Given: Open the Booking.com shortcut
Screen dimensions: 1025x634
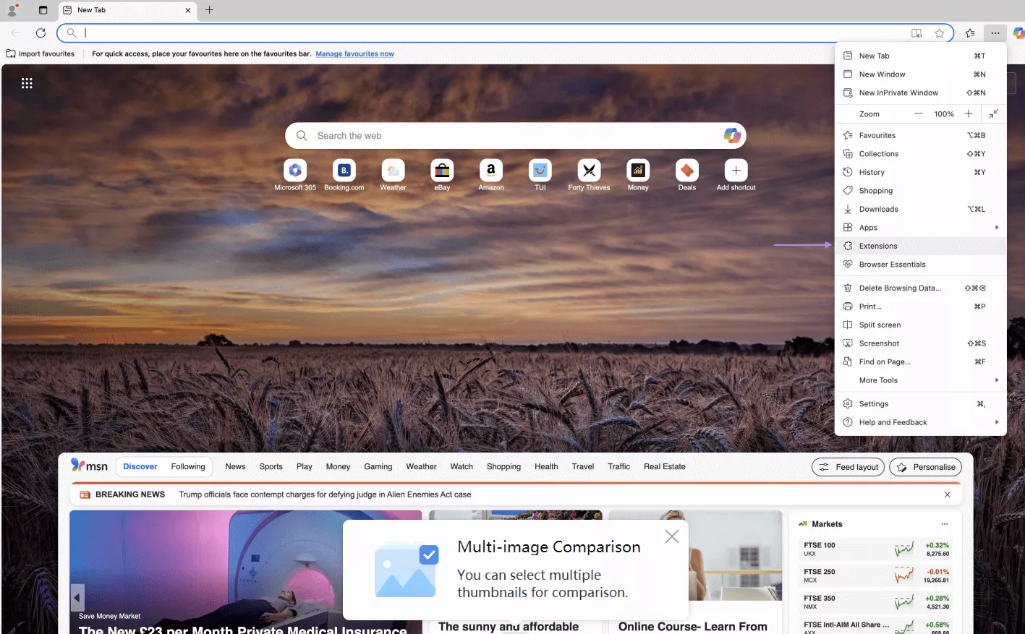Looking at the screenshot, I should pos(344,171).
